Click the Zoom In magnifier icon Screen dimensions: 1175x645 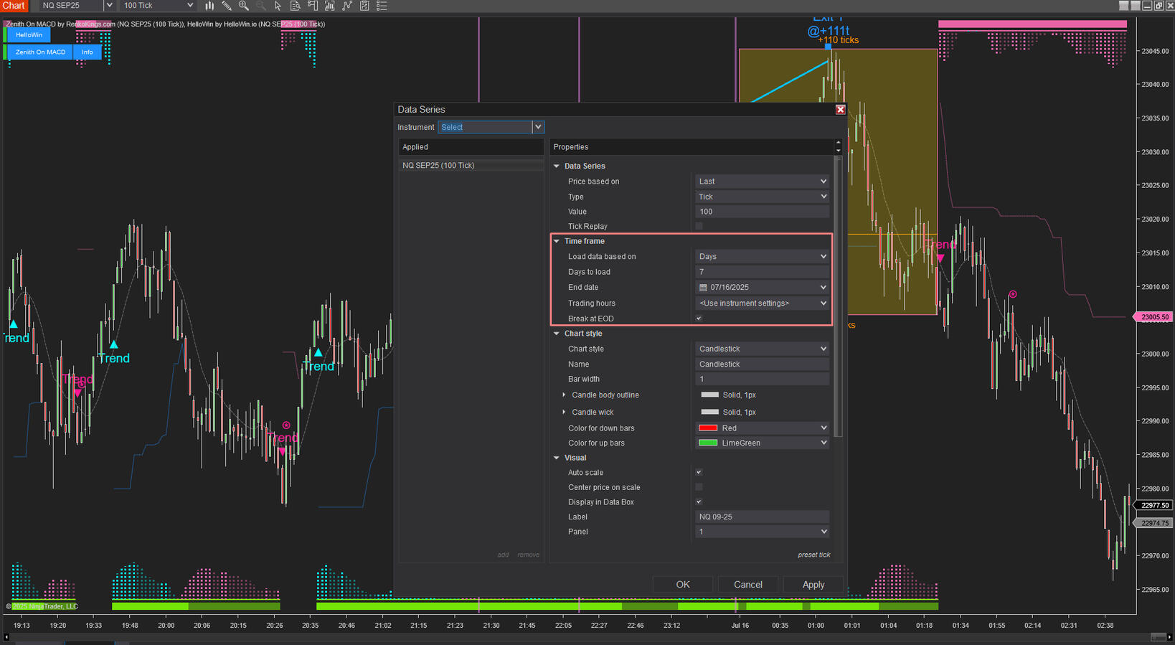244,6
